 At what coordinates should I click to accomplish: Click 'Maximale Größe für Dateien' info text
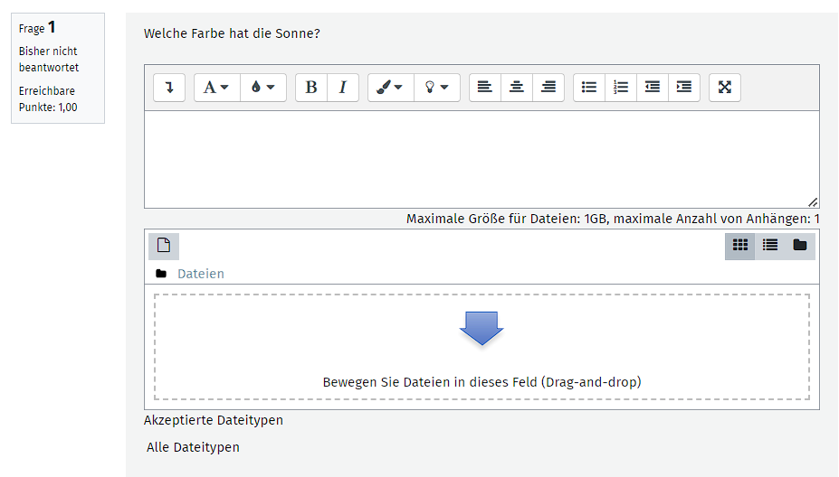point(613,219)
